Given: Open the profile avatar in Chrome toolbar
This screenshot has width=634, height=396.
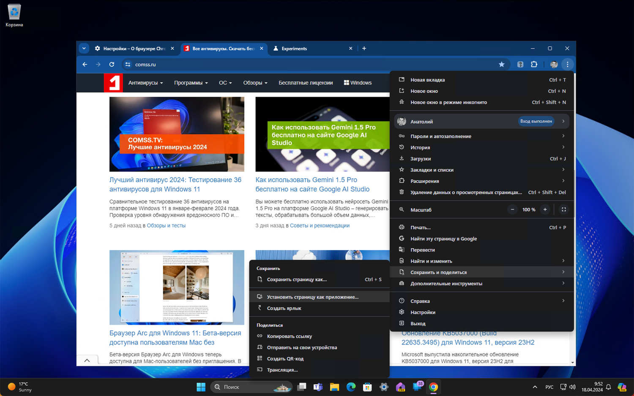Looking at the screenshot, I should point(554,65).
